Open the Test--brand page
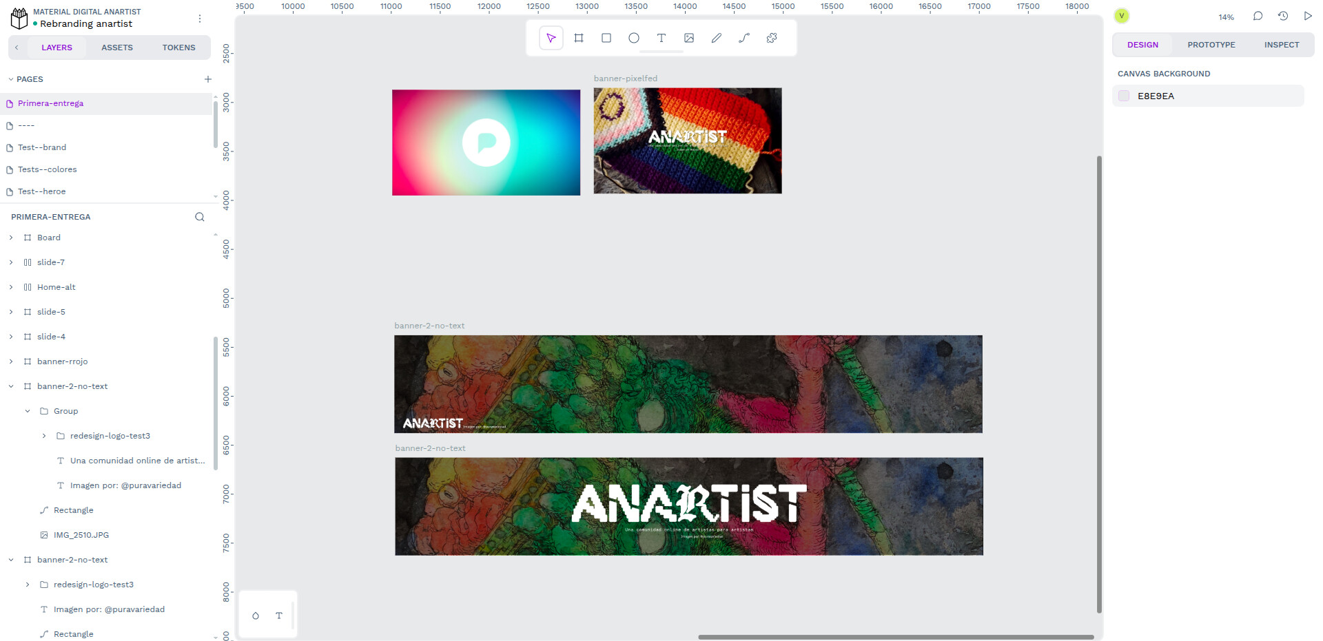The width and height of the screenshot is (1323, 641). (42, 147)
